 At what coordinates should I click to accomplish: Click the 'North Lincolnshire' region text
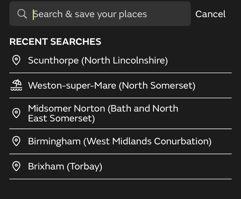[125, 61]
